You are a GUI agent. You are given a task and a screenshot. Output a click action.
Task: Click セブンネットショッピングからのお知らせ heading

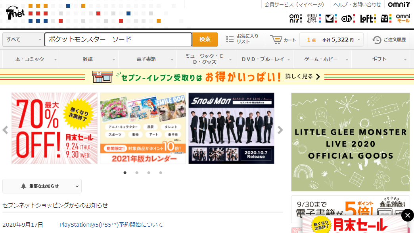55,205
